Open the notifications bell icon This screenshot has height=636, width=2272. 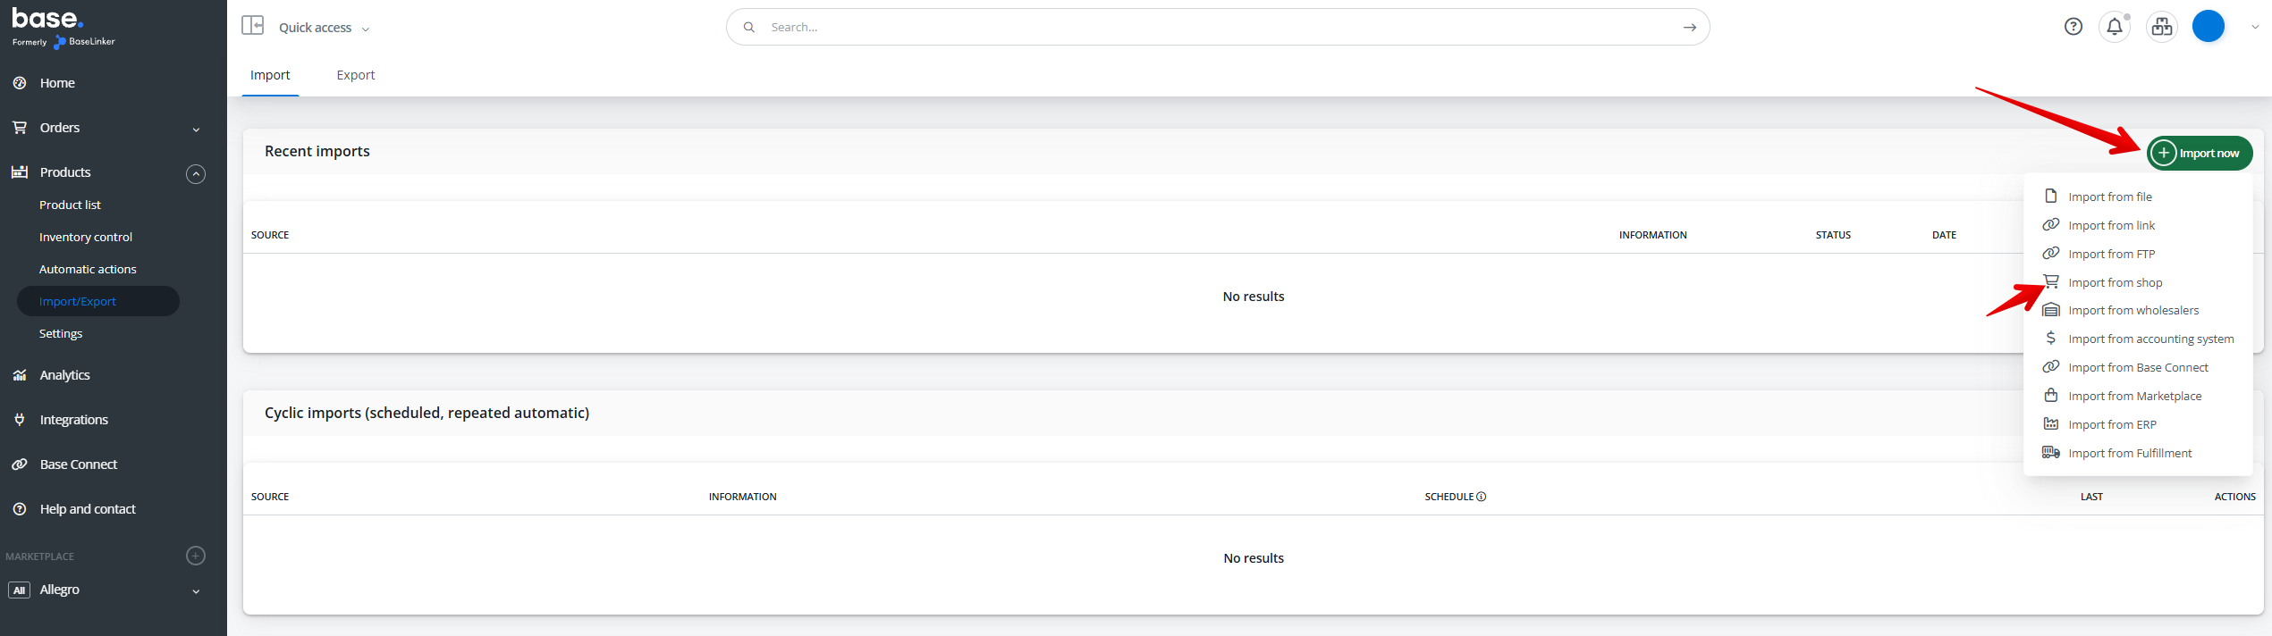[2115, 27]
